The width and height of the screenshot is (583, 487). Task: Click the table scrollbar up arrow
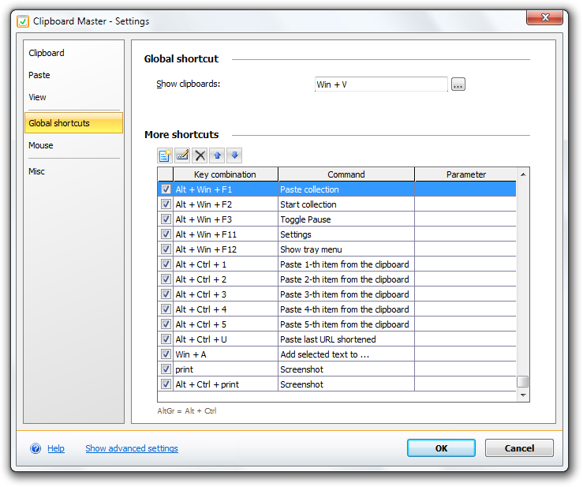(523, 174)
